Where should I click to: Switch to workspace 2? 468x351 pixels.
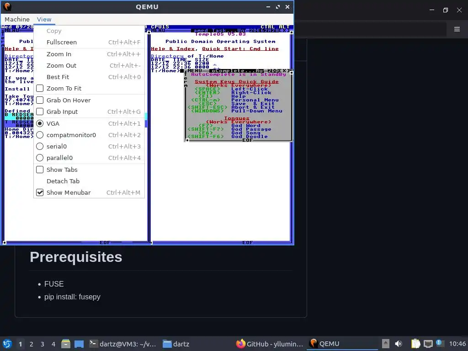coord(32,344)
